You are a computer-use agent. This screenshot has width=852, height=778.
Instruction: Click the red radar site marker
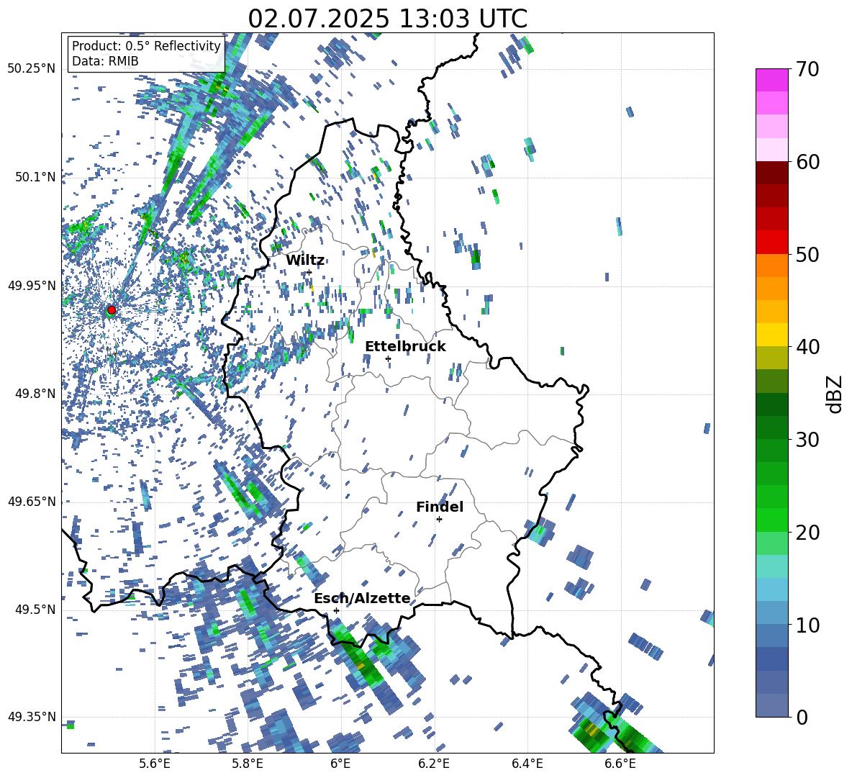(x=112, y=310)
